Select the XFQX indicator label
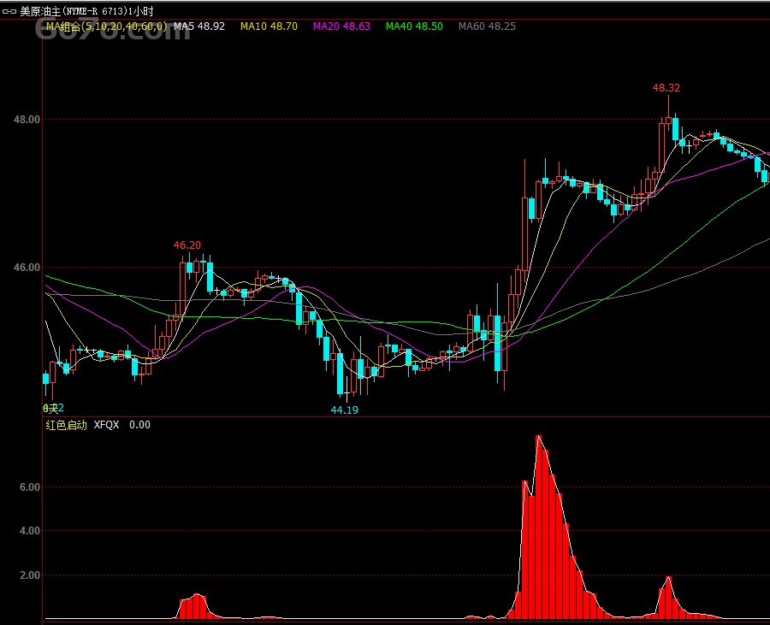770x625 pixels. [x=107, y=425]
